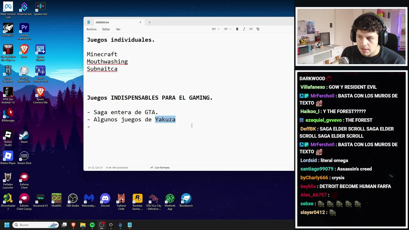This screenshot has height=230, width=409.
Task: Open Streamer.bot desktop shortcut
Action: point(24,9)
